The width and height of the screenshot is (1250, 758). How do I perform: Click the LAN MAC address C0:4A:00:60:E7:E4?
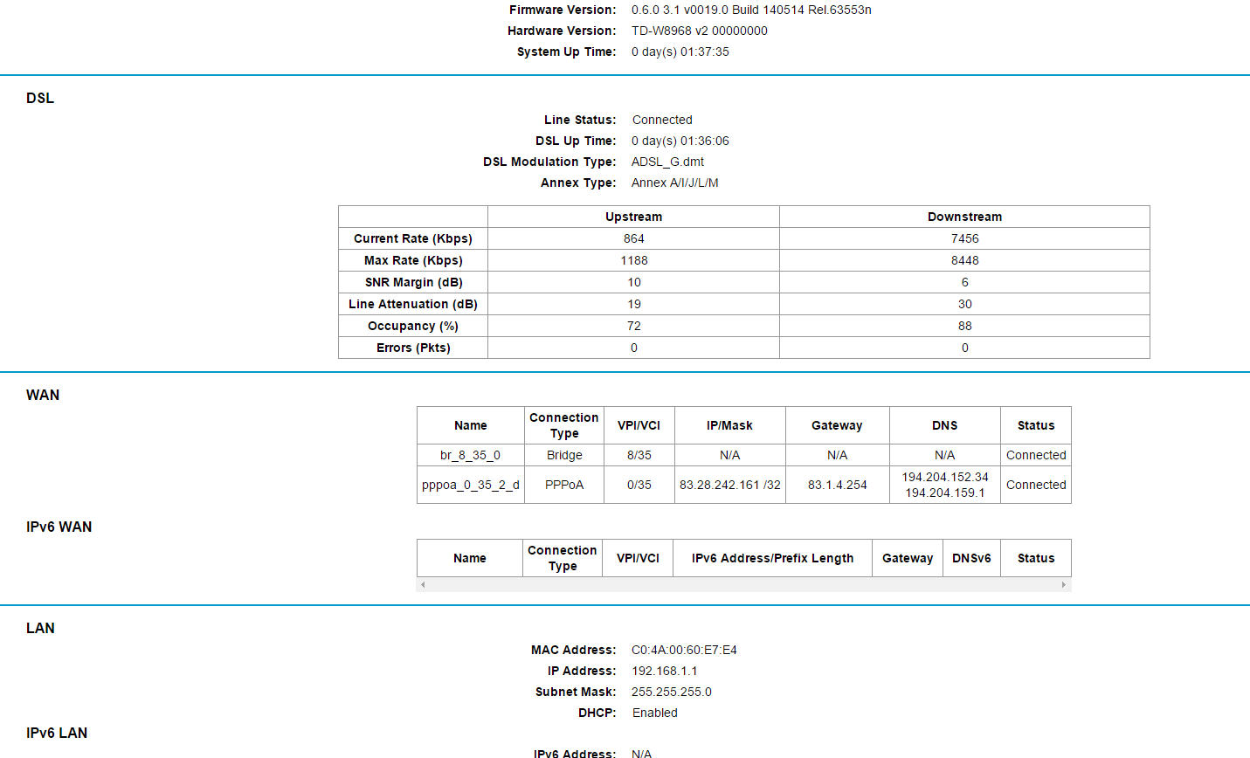(684, 650)
